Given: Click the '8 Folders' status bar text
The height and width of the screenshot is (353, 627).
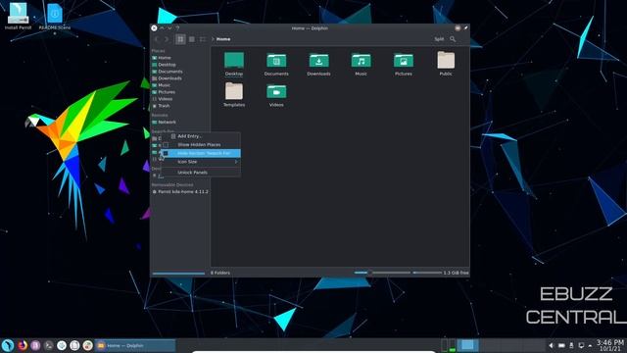Looking at the screenshot, I should pyautogui.click(x=220, y=273).
